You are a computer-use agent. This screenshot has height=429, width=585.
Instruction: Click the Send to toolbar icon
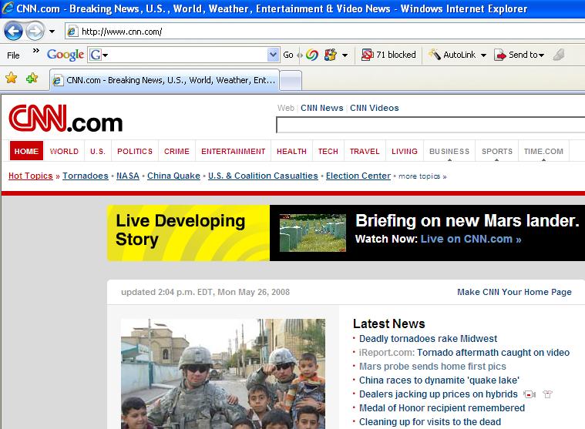pos(499,55)
